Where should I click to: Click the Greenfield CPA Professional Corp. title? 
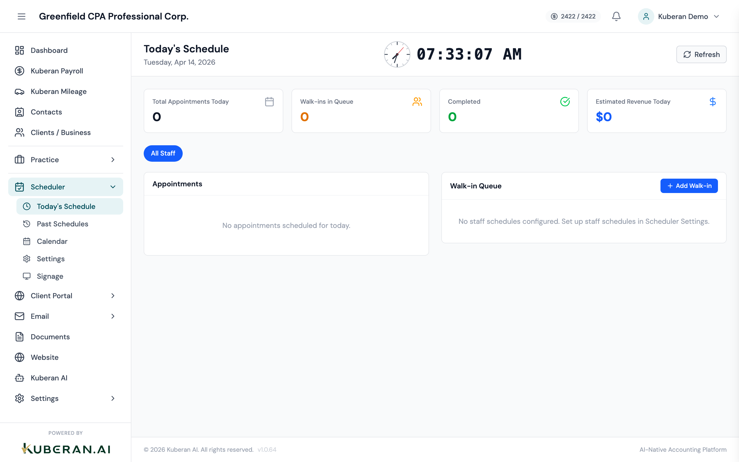(114, 16)
